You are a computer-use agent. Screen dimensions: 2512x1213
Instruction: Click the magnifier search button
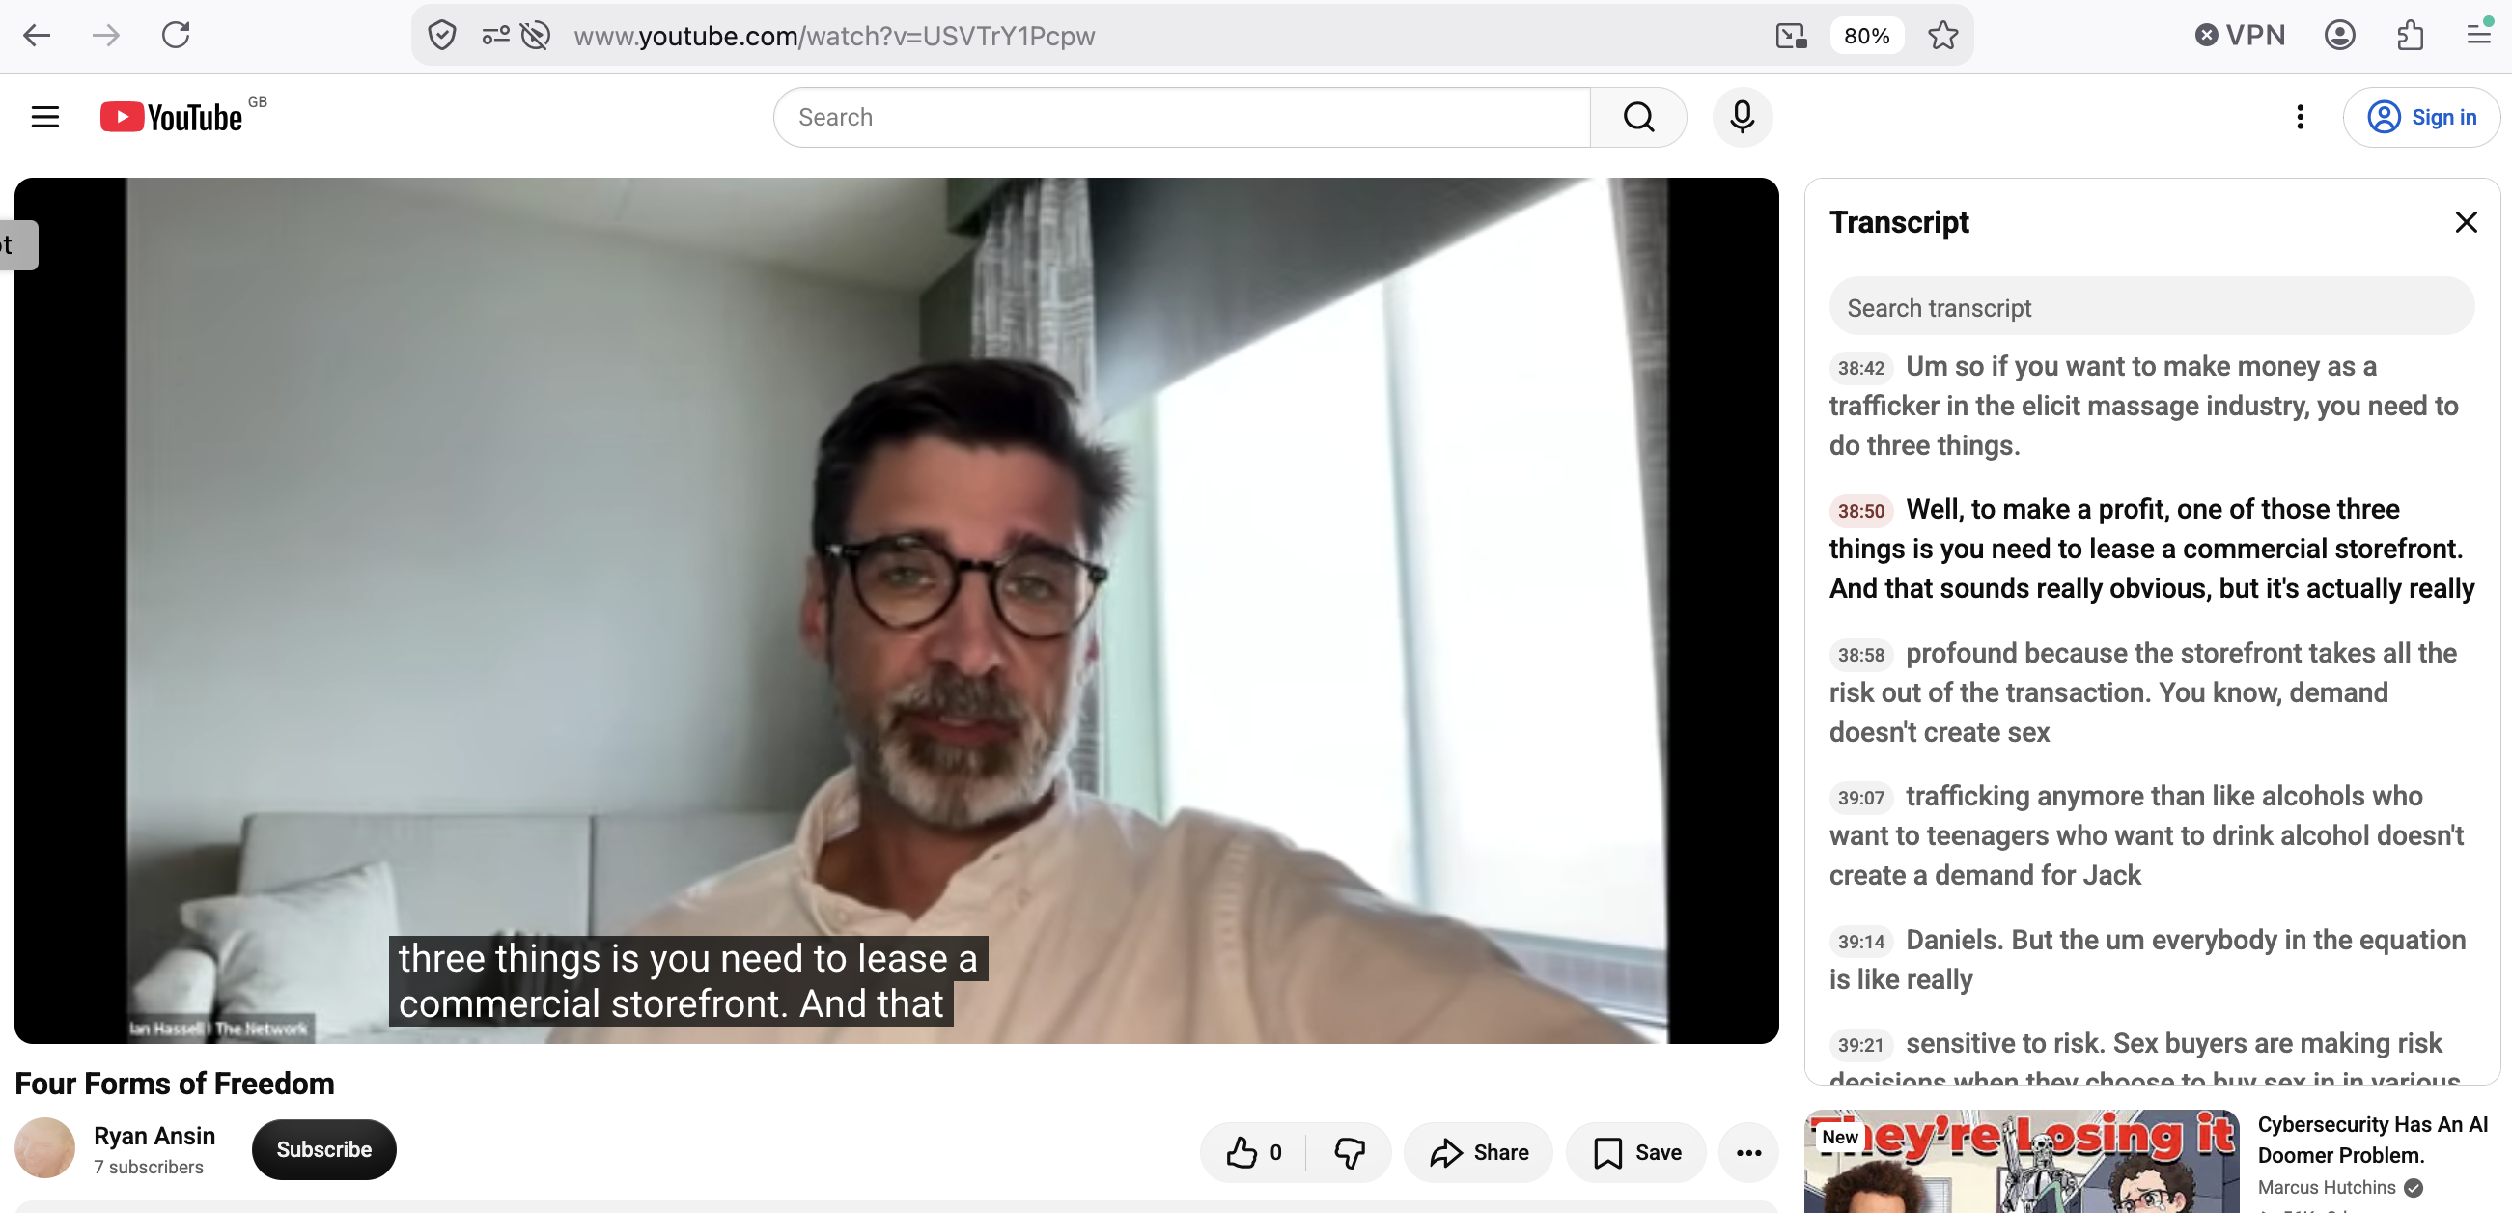[x=1638, y=117]
